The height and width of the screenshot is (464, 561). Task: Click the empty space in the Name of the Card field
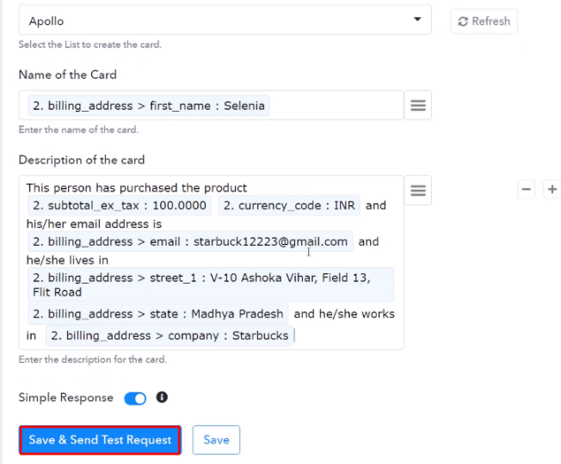tap(336, 106)
